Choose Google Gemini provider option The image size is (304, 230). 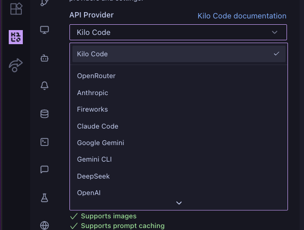[x=101, y=143]
